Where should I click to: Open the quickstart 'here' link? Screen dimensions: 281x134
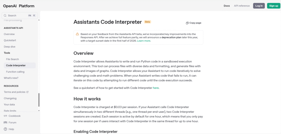(156, 88)
